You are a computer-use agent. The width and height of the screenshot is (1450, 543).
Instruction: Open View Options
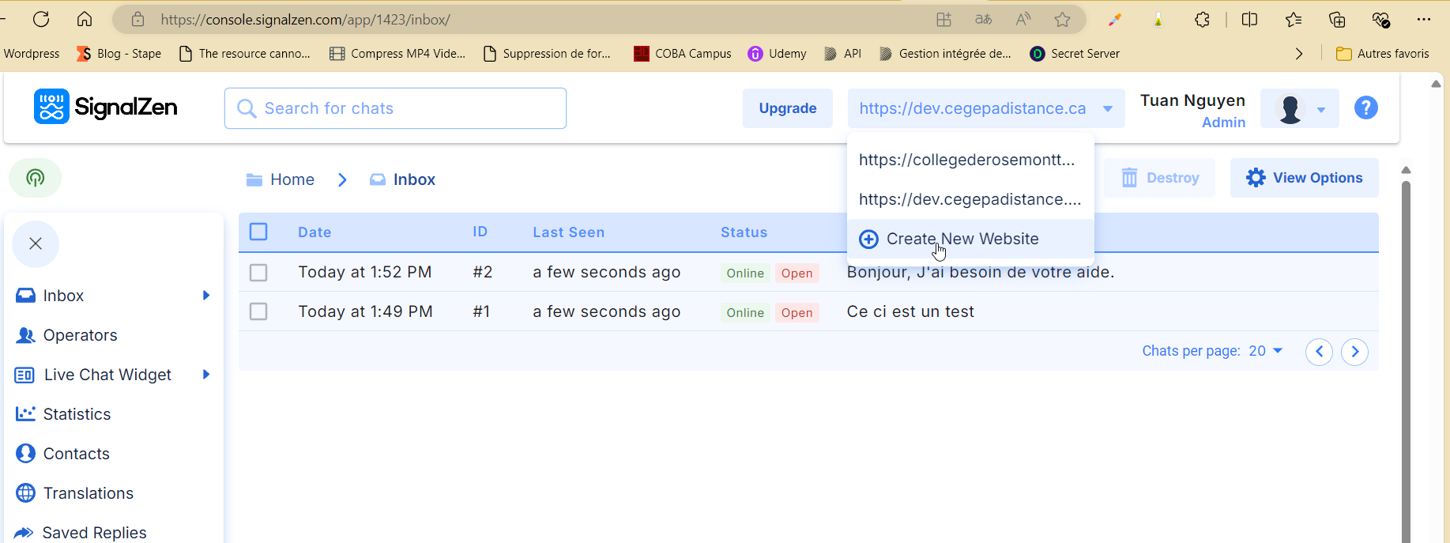(1304, 178)
